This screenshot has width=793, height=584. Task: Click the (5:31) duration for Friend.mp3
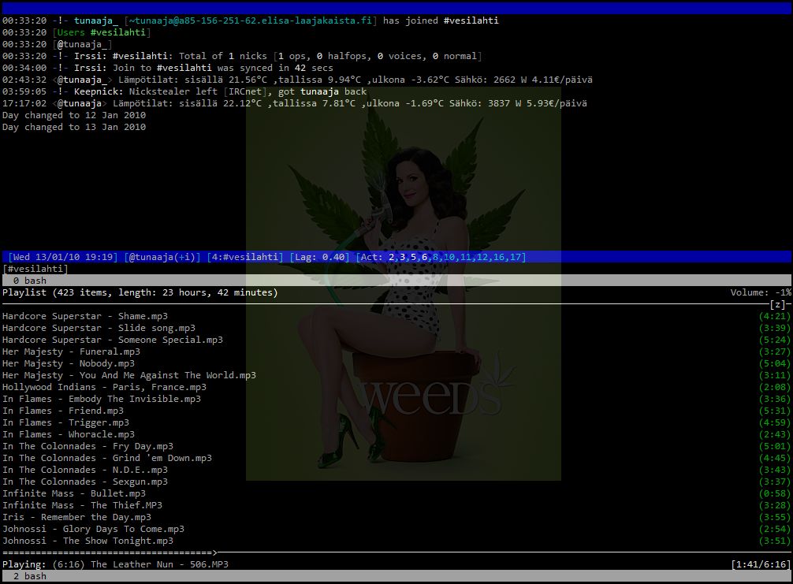(x=774, y=411)
